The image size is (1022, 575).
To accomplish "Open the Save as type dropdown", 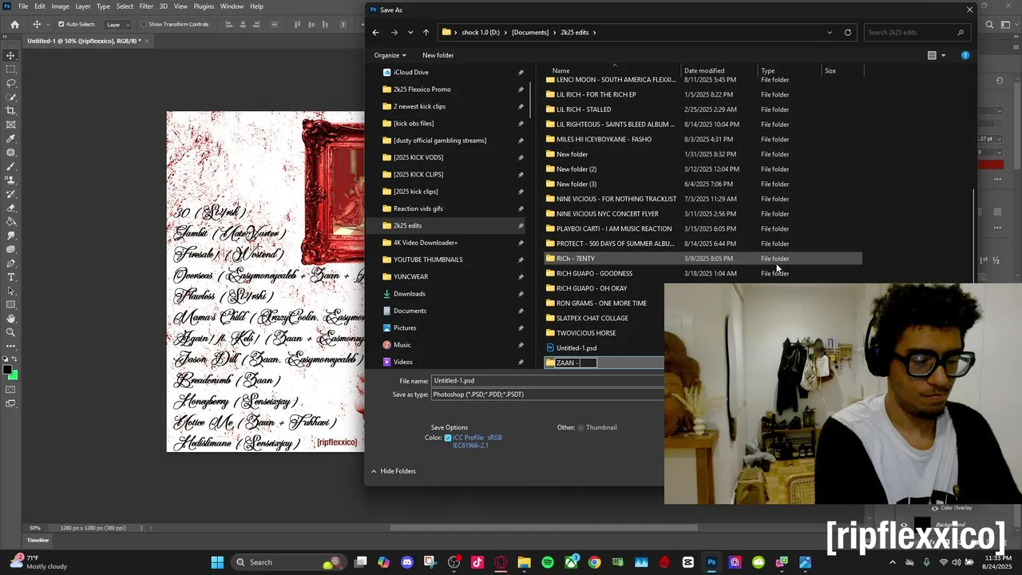I will 548,395.
